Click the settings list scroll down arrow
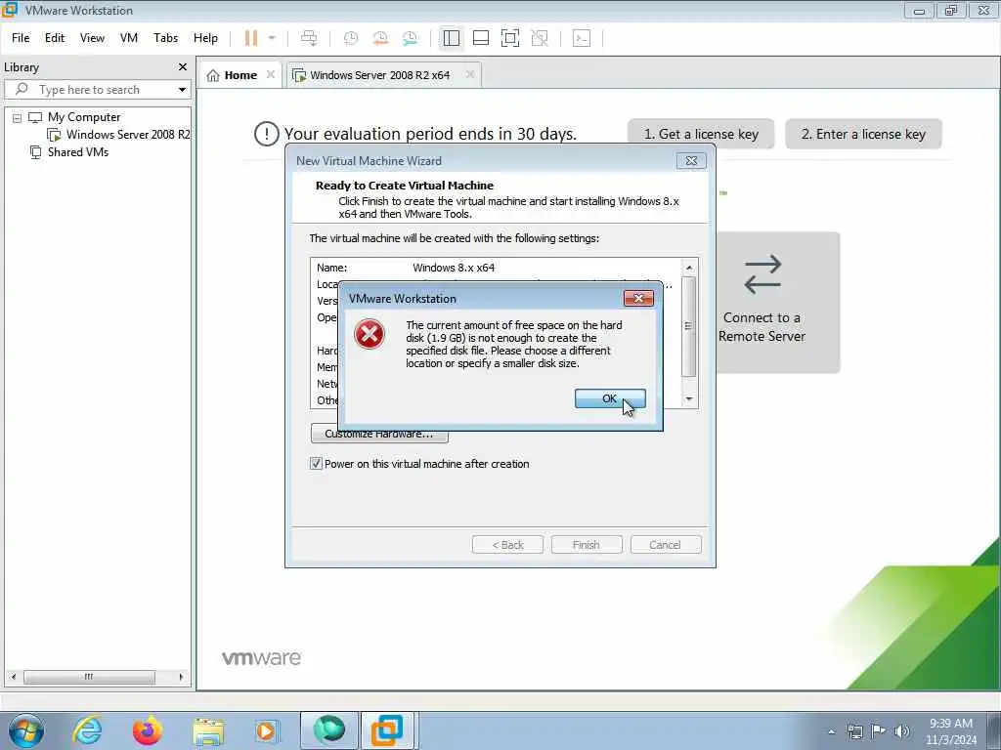 (x=689, y=399)
